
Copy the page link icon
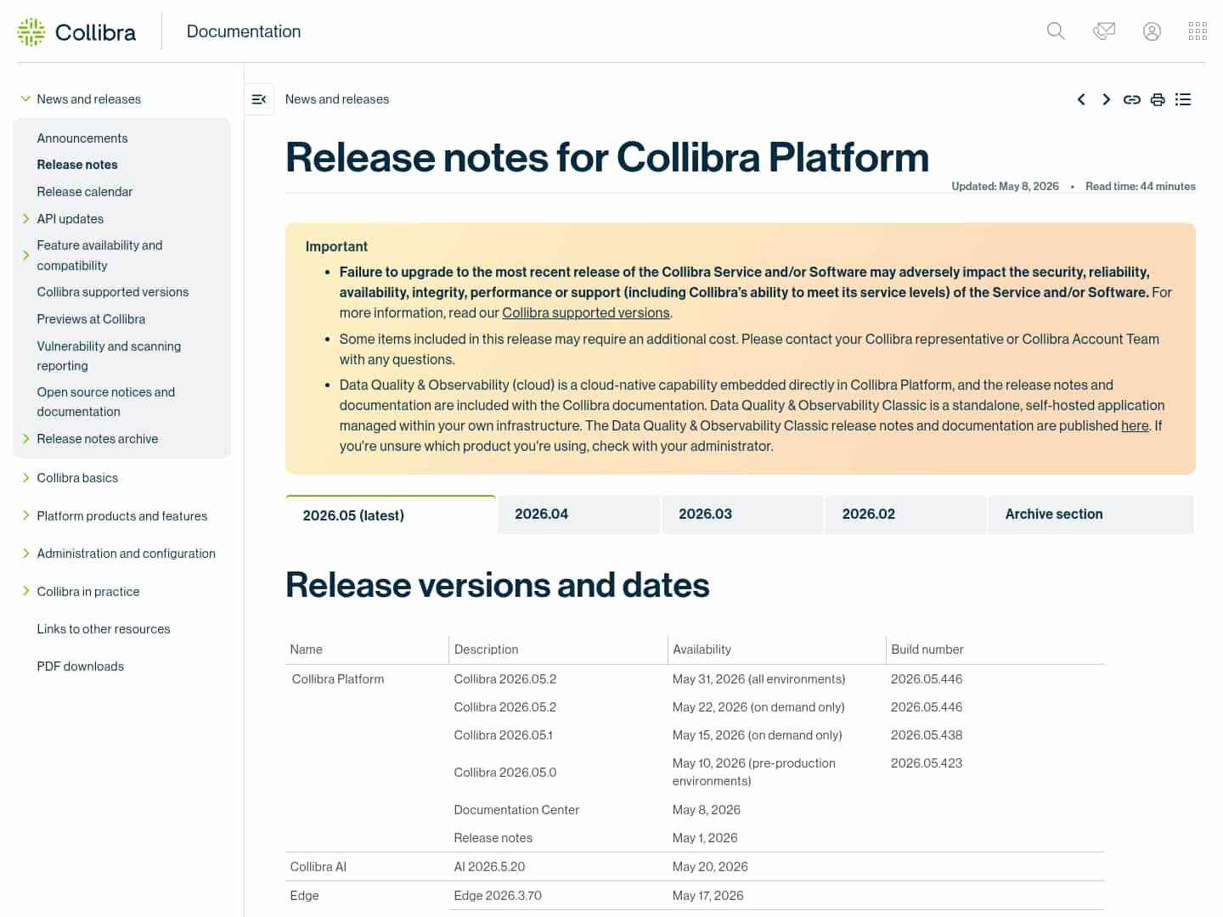[x=1132, y=99]
